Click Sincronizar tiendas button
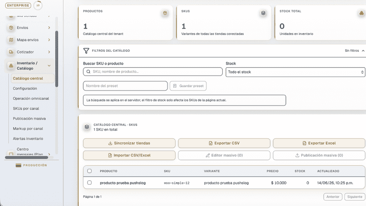Image resolution: width=366 pixels, height=206 pixels. 130,143
